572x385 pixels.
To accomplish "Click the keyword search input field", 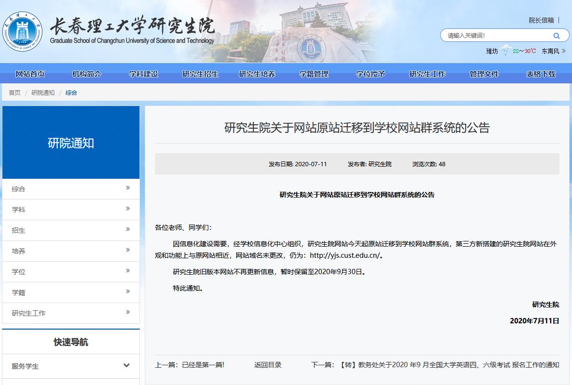I will [496, 36].
